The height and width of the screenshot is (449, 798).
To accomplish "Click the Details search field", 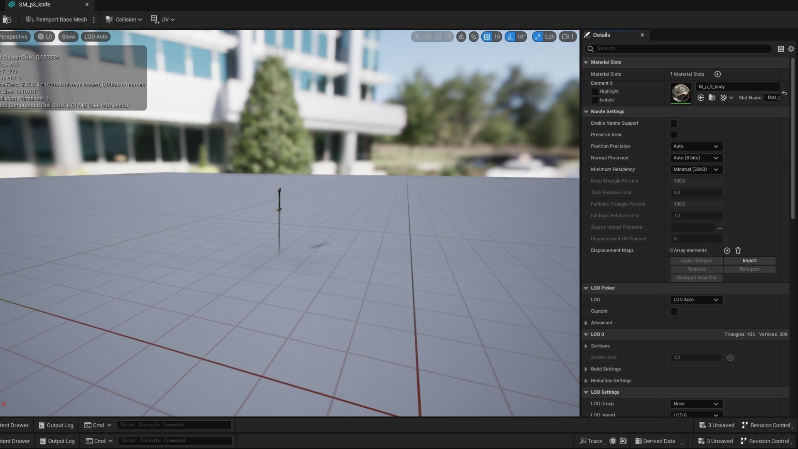I will [682, 49].
